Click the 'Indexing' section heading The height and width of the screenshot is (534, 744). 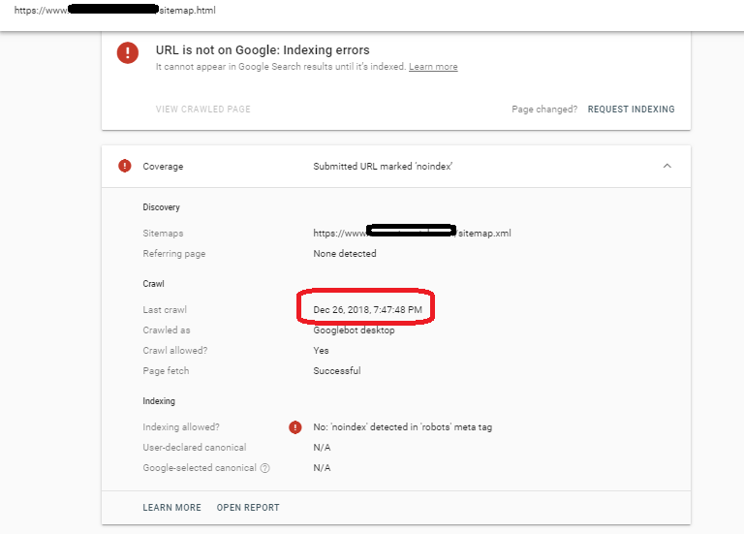[159, 401]
